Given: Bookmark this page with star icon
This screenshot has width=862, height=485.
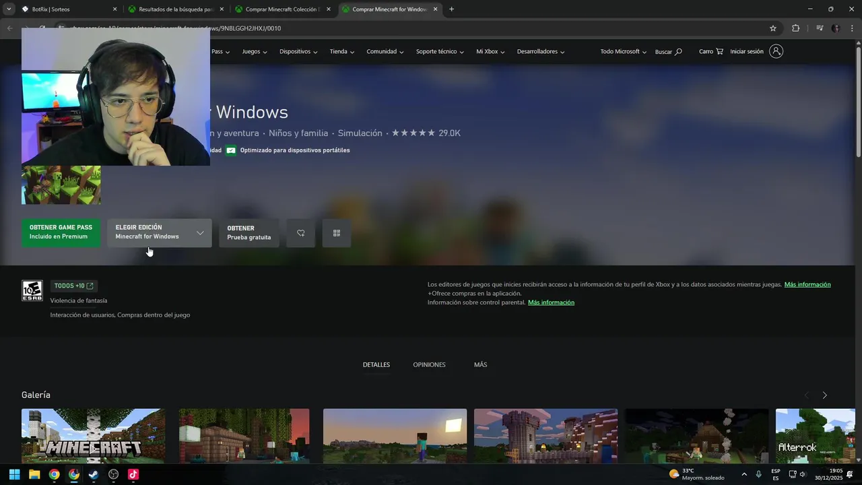Looking at the screenshot, I should [x=773, y=28].
